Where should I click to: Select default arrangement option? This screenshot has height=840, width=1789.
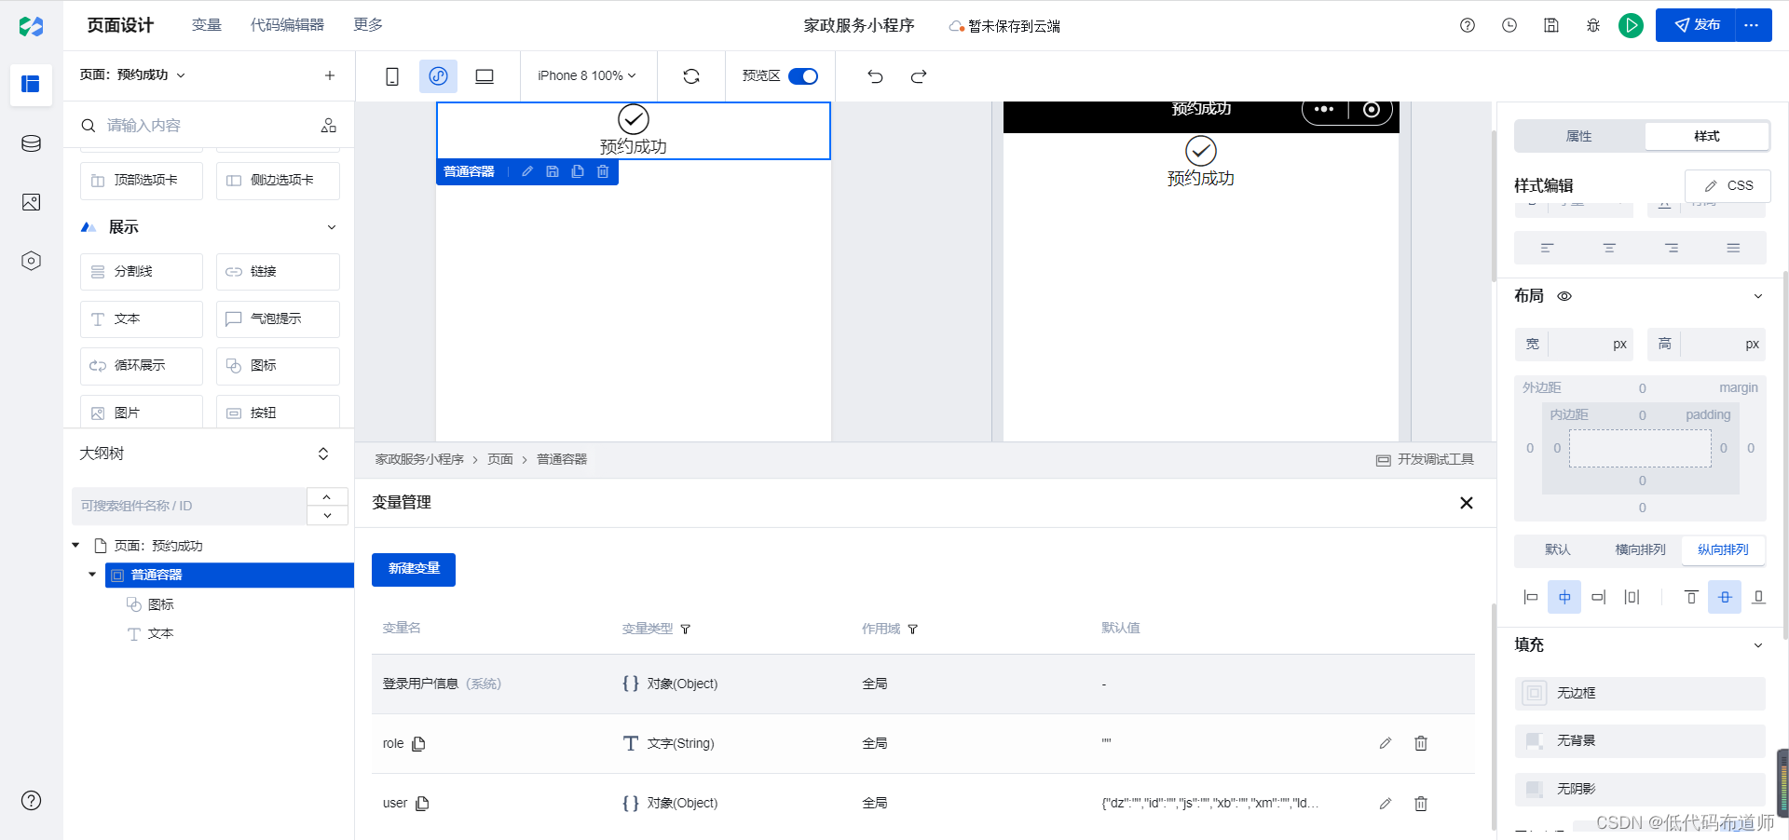[1557, 549]
